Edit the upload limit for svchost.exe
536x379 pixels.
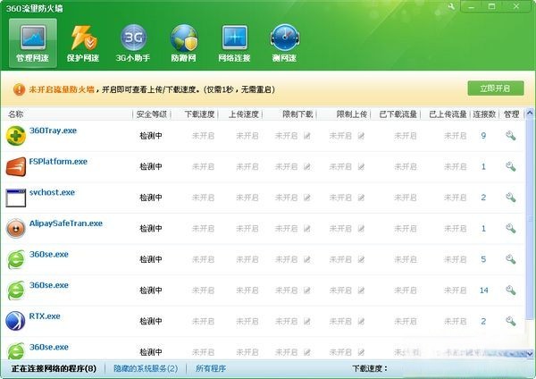click(x=362, y=198)
